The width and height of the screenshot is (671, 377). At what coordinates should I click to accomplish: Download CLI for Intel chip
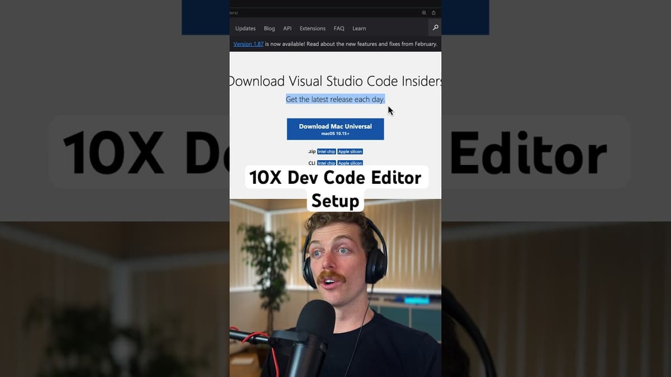coord(326,163)
